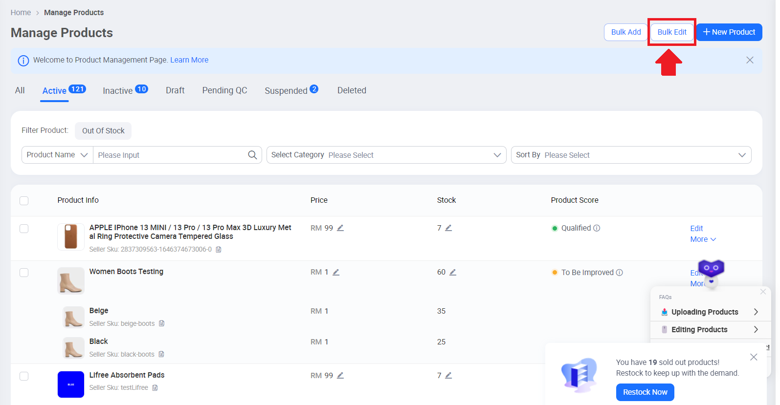Image resolution: width=780 pixels, height=405 pixels.
Task: Check the Women Boots Testing row checkbox
Action: [x=24, y=273]
